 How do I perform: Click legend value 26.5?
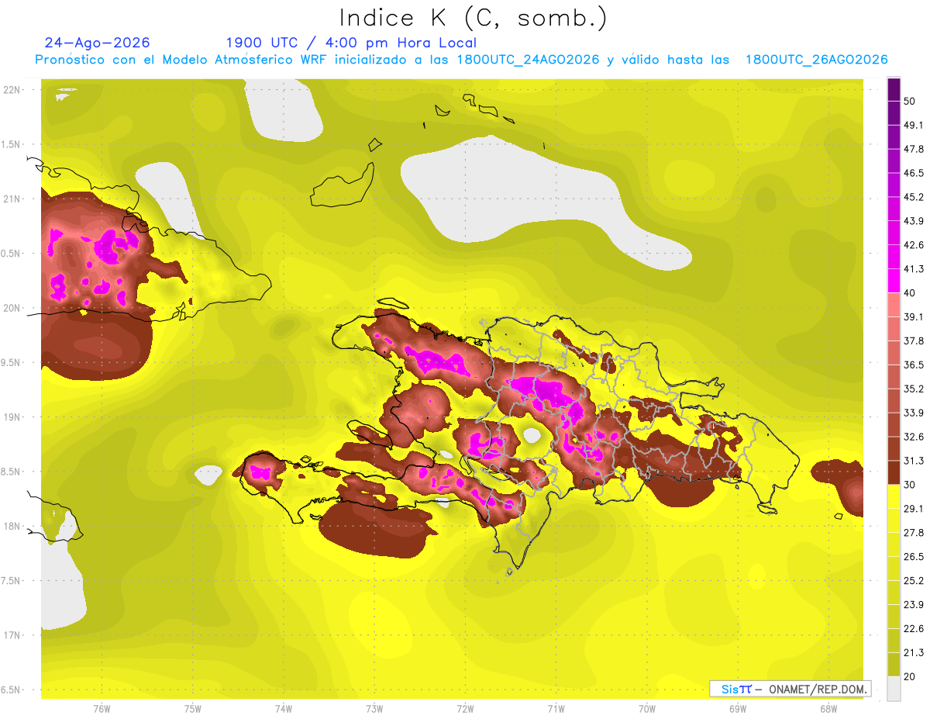pyautogui.click(x=914, y=556)
